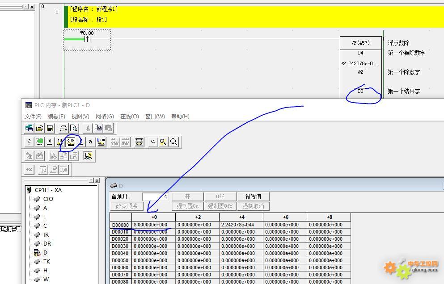Click the 首地址 input field
This screenshot has height=284, width=444.
point(156,196)
